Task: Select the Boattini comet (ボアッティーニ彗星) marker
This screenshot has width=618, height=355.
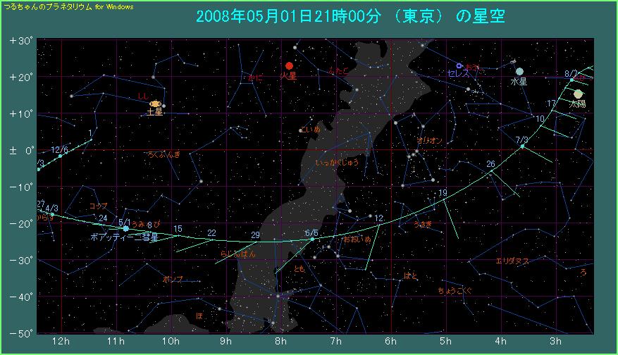Action: pos(126,228)
